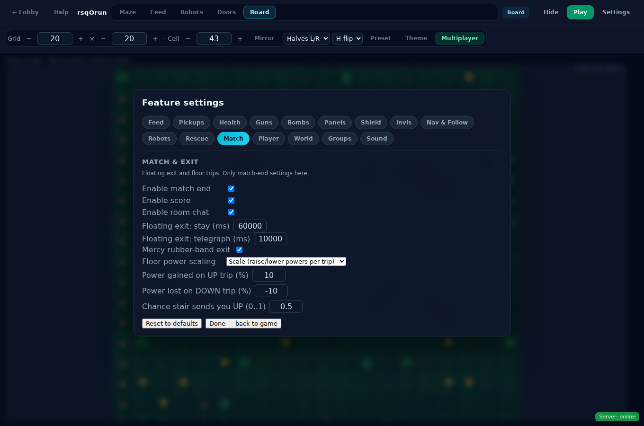Click Reset to defaults button

coord(172,323)
